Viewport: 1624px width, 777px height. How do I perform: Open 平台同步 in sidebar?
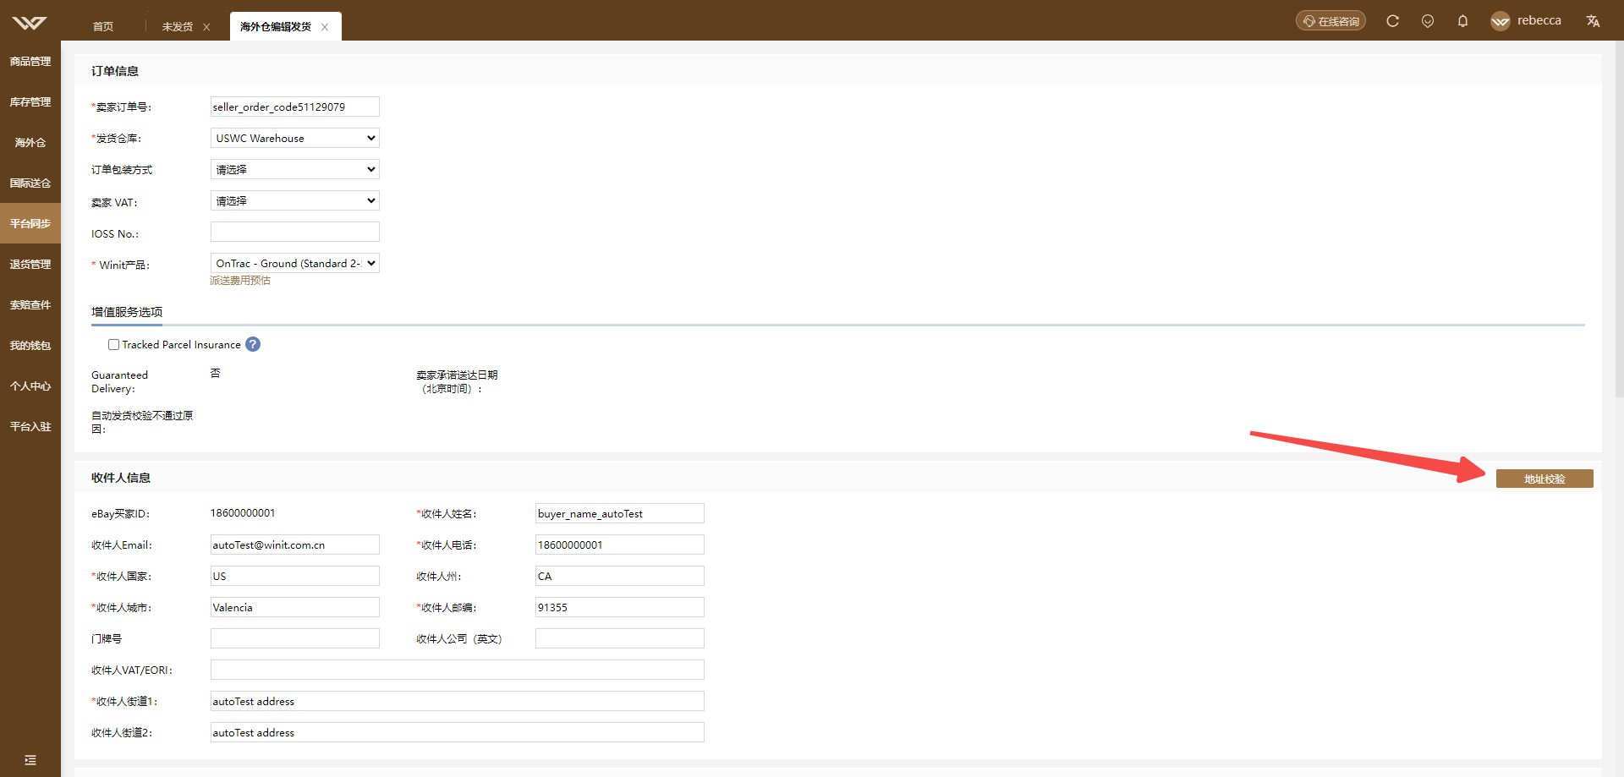point(30,223)
